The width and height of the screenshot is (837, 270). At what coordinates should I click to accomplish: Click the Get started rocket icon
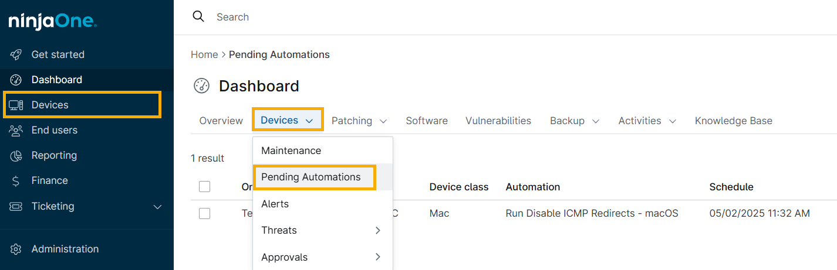tap(16, 54)
